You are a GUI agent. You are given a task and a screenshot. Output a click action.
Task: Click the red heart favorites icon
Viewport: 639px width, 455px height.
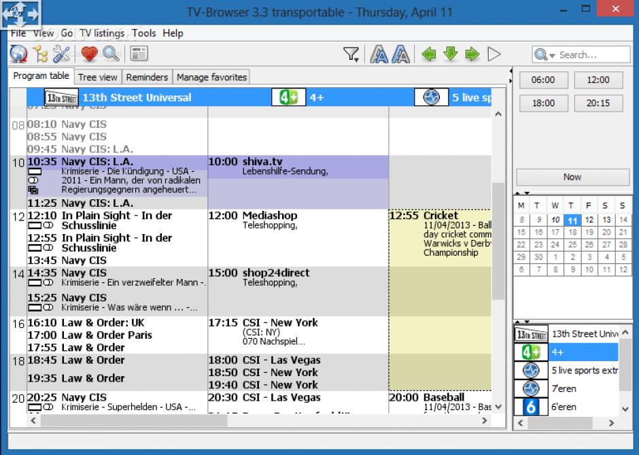(89, 54)
